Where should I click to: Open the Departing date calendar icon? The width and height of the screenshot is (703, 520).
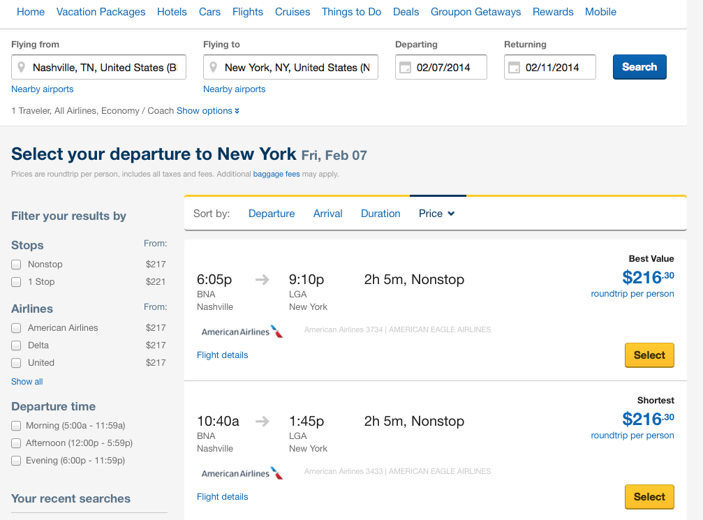(405, 68)
